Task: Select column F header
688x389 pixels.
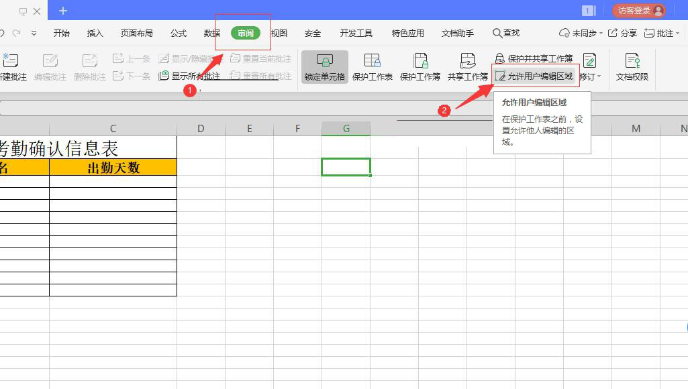Action: pos(297,129)
